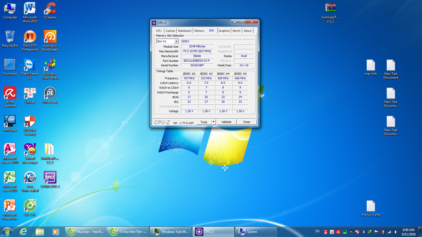Switch to the Mainboard tab
422x237 pixels.
click(x=185, y=31)
